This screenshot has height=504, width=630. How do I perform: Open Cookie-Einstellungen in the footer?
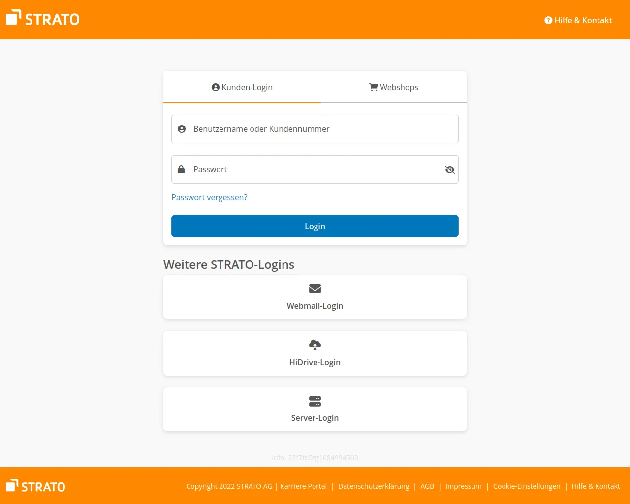527,486
